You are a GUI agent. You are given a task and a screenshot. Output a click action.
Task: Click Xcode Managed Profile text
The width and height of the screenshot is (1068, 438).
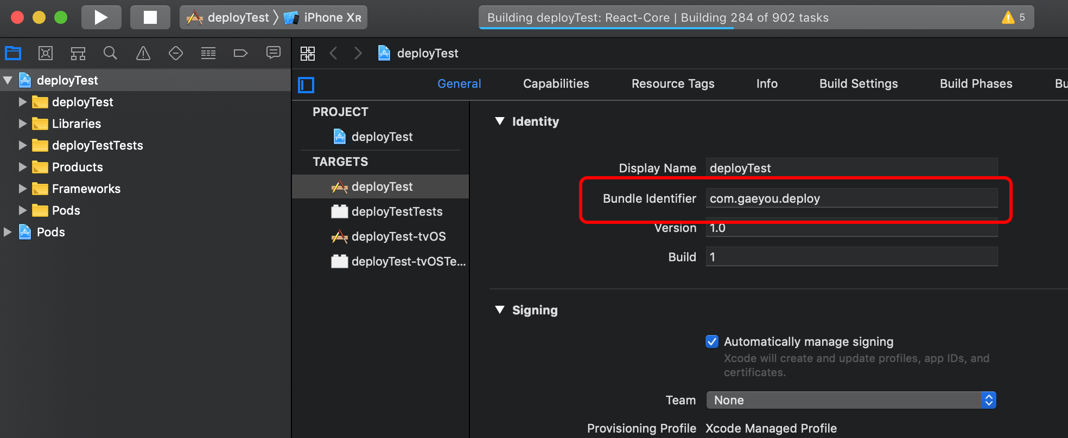pos(771,428)
